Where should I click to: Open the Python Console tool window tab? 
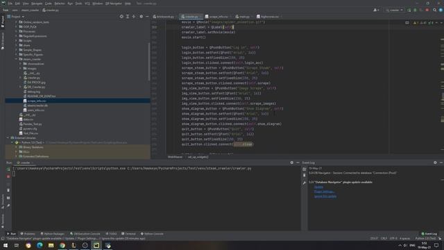click(152, 234)
